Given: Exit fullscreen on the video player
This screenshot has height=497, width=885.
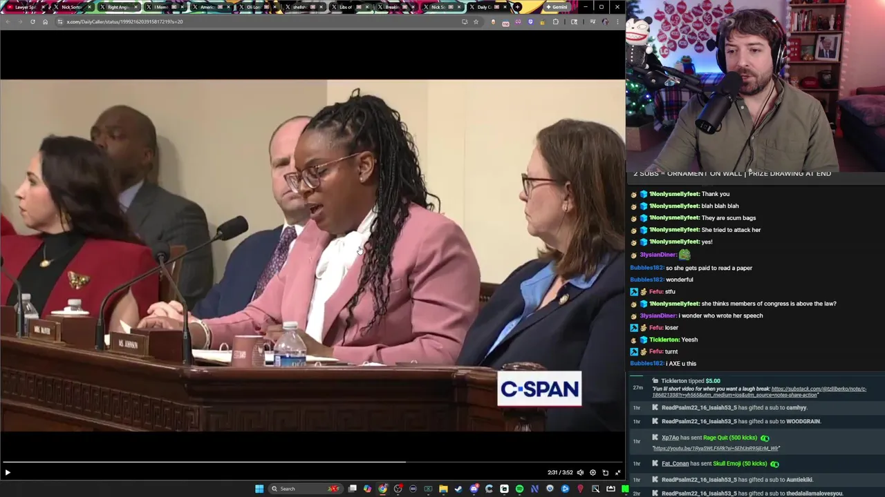Looking at the screenshot, I should (617, 473).
